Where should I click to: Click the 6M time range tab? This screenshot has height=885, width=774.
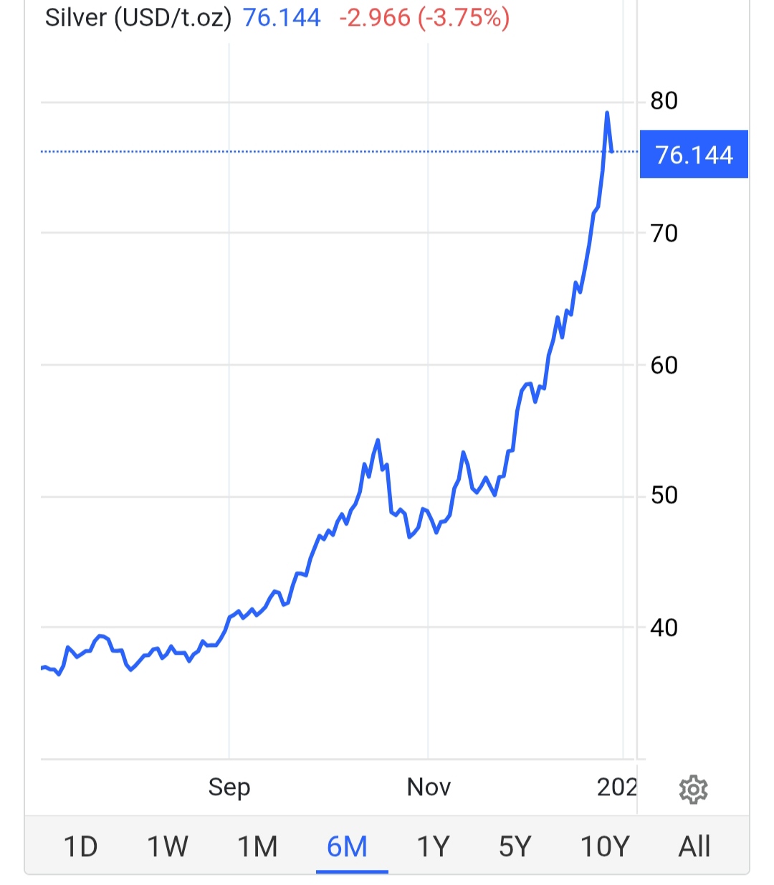(x=348, y=847)
